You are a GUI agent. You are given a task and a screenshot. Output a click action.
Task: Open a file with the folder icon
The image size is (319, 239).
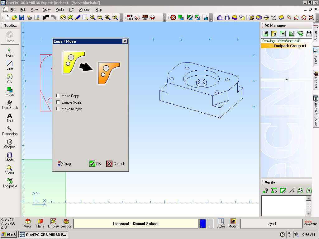click(x=14, y=17)
